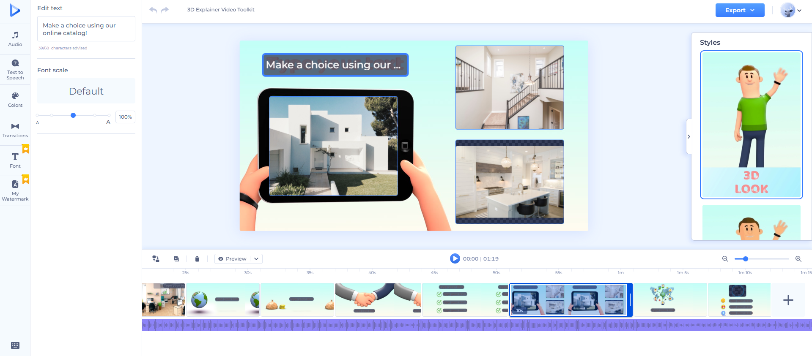Open Text to Speech panel
Viewport: 812px width, 356px height.
(15, 70)
